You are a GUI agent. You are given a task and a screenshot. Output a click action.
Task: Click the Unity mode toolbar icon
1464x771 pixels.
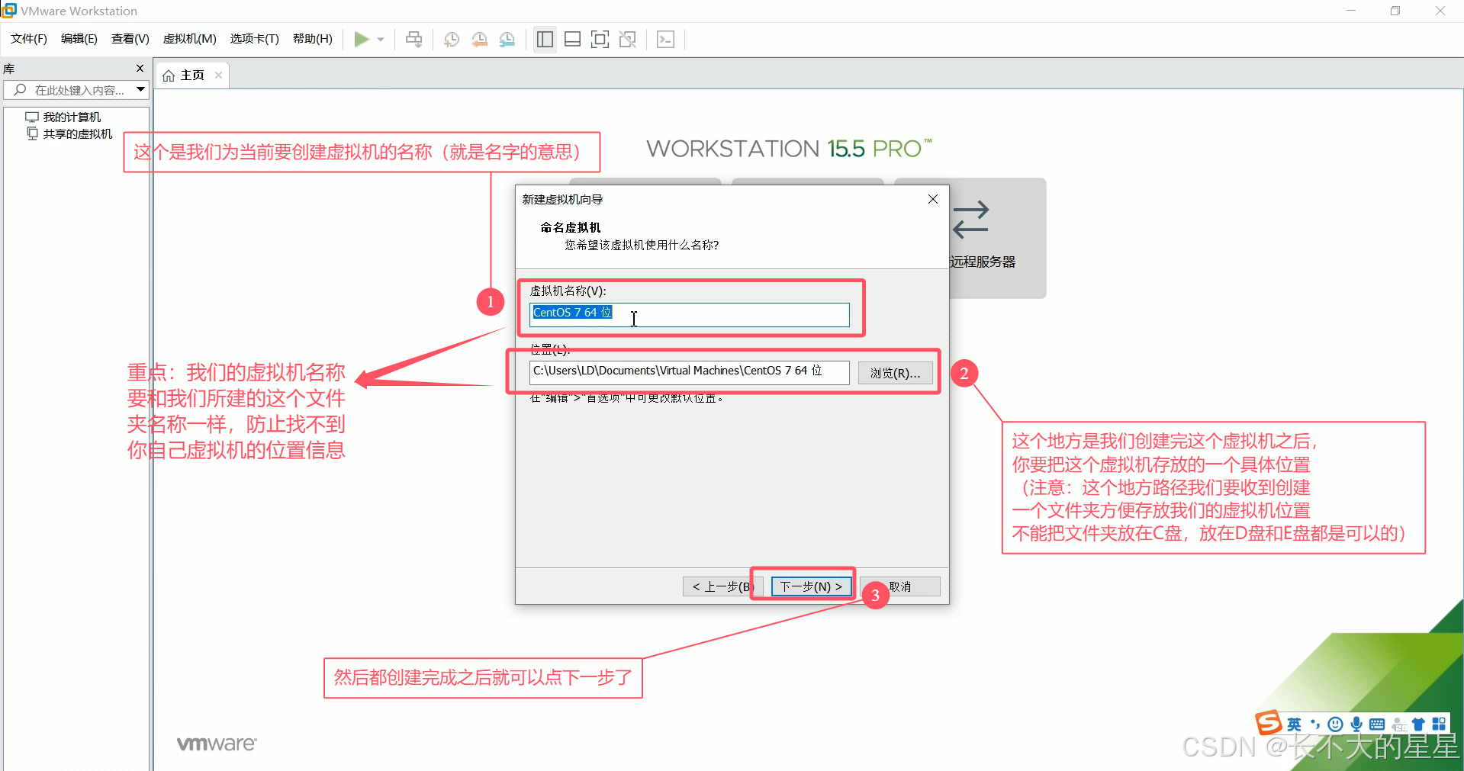[x=628, y=39]
